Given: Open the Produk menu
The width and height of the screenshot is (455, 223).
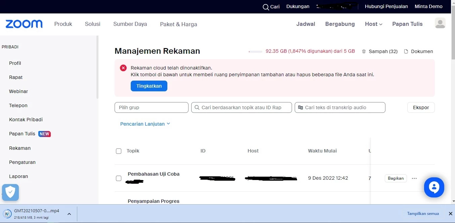Looking at the screenshot, I should [63, 24].
